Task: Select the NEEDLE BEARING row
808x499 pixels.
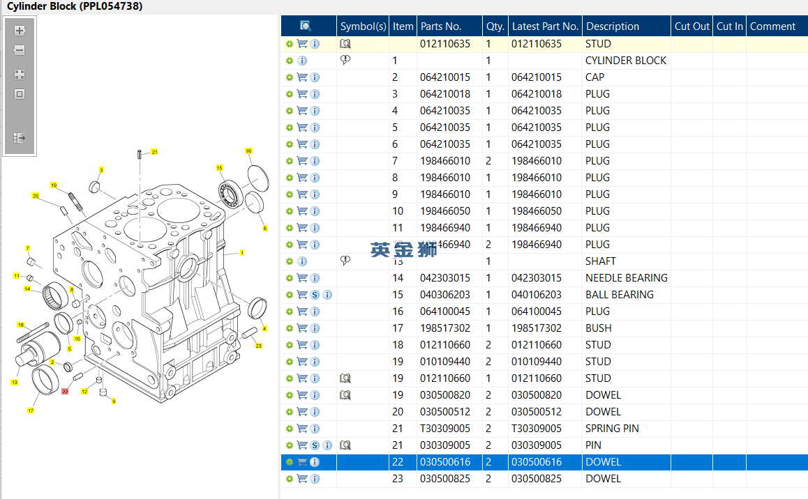Action: pos(626,278)
